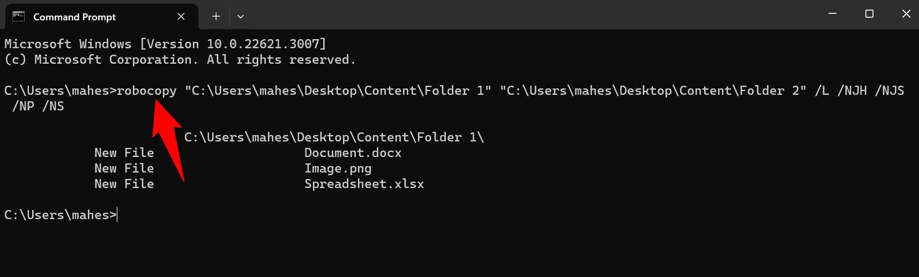Click the Folder 1 path output line
This screenshot has width=919, height=277.
pyautogui.click(x=334, y=137)
